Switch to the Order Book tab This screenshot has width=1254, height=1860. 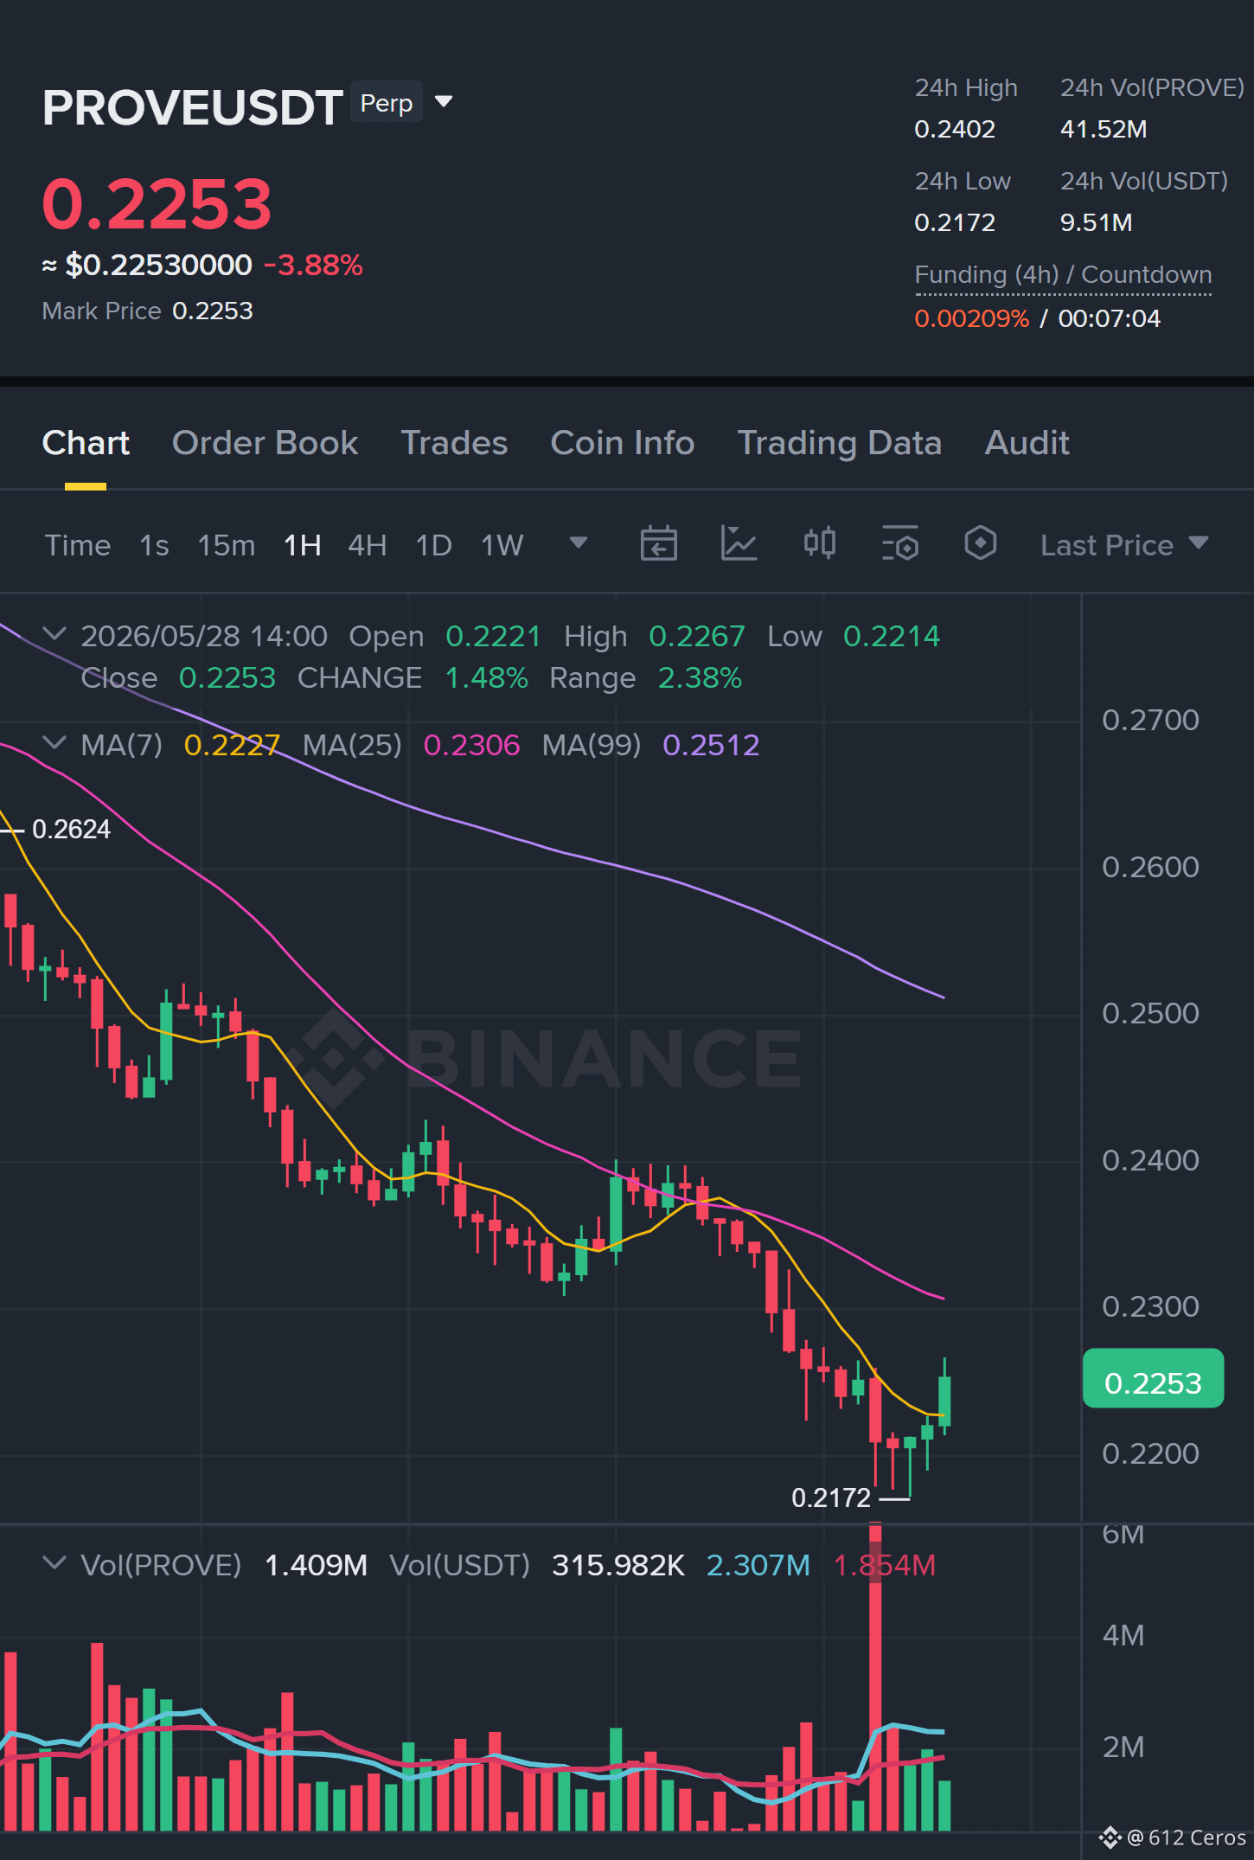(265, 443)
